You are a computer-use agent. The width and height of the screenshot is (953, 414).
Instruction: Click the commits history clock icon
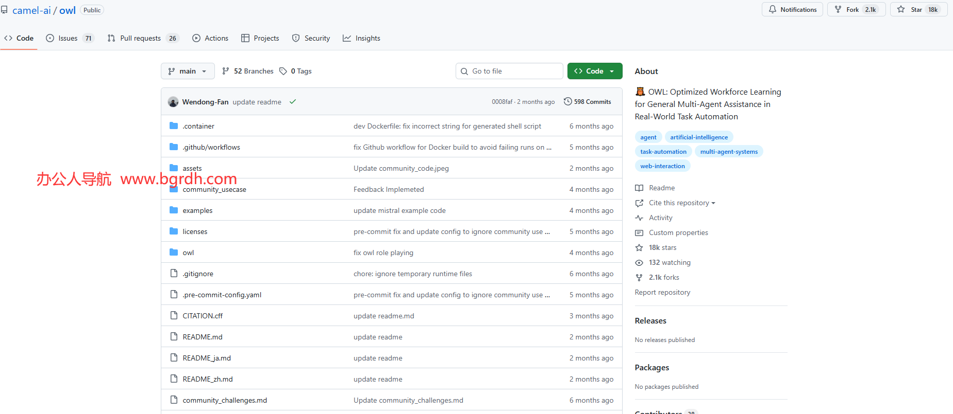(567, 102)
